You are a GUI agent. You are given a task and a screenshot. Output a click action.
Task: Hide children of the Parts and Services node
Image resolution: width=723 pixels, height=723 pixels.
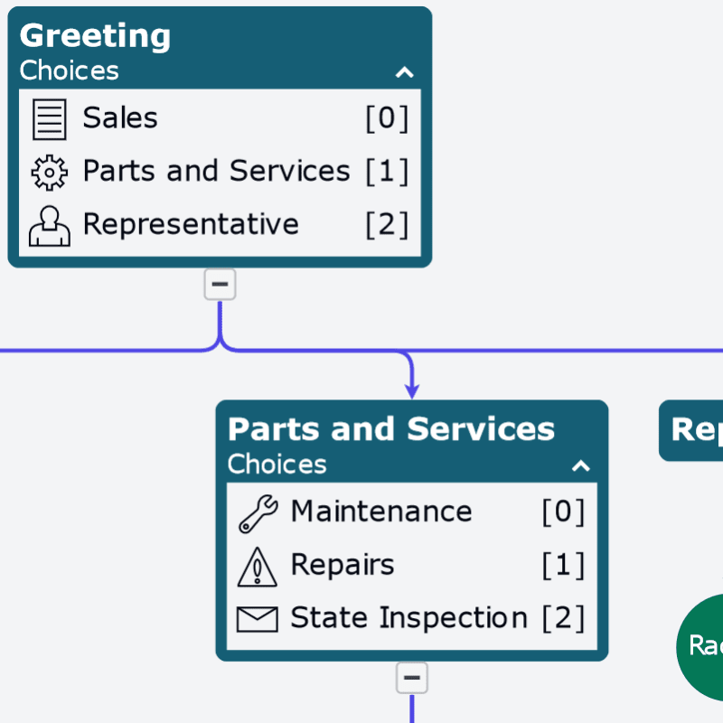pyautogui.click(x=412, y=677)
